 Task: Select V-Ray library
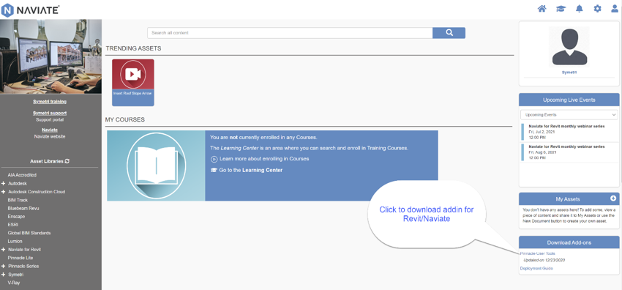click(x=14, y=283)
